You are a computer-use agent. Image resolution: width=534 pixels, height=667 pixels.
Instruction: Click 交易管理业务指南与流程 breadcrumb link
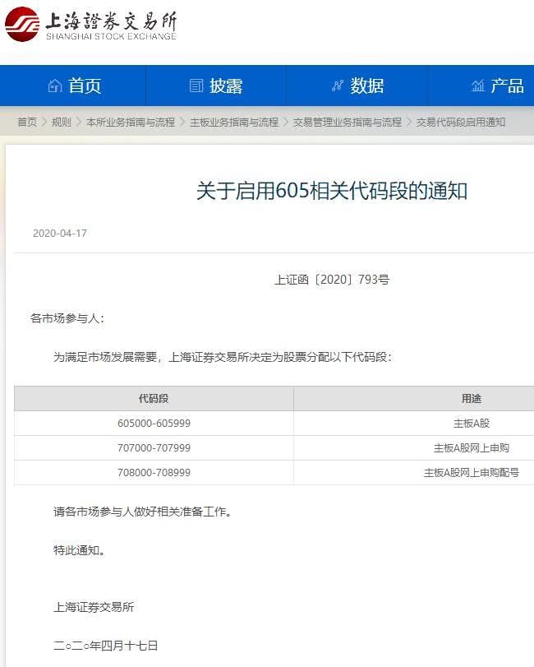(348, 122)
